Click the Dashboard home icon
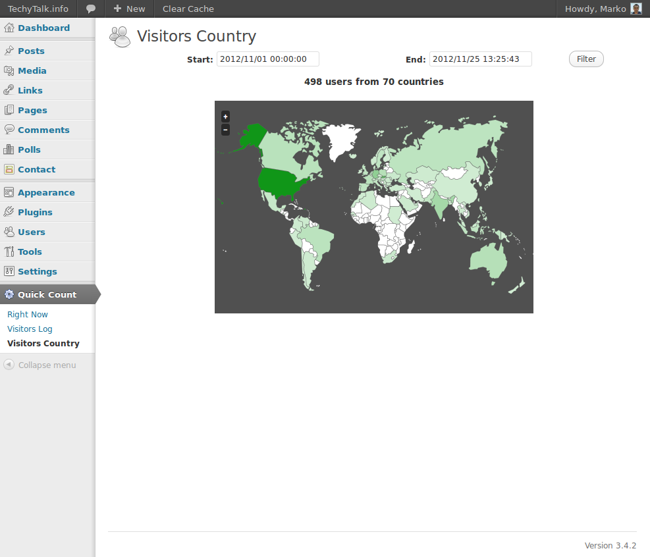This screenshot has height=557, width=650. (x=9, y=28)
